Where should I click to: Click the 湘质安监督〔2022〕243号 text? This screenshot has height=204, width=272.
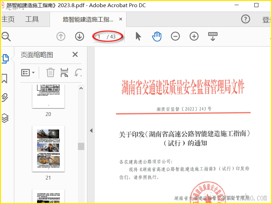coord(184,109)
